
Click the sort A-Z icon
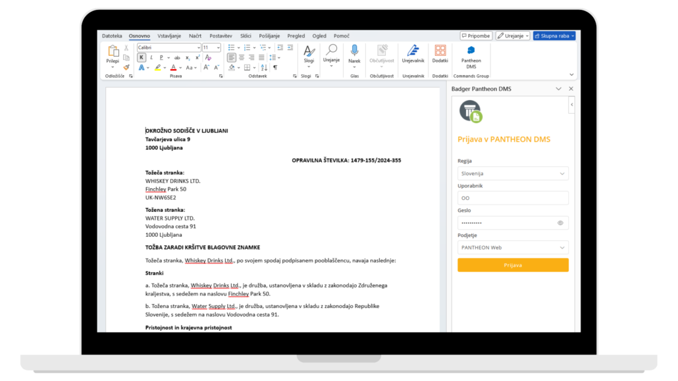(x=264, y=68)
